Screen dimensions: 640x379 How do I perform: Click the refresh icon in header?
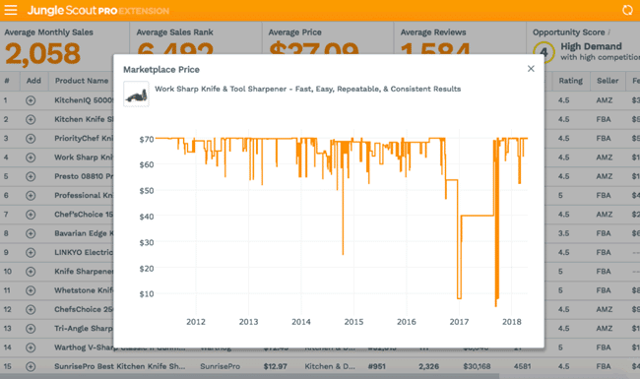point(627,10)
